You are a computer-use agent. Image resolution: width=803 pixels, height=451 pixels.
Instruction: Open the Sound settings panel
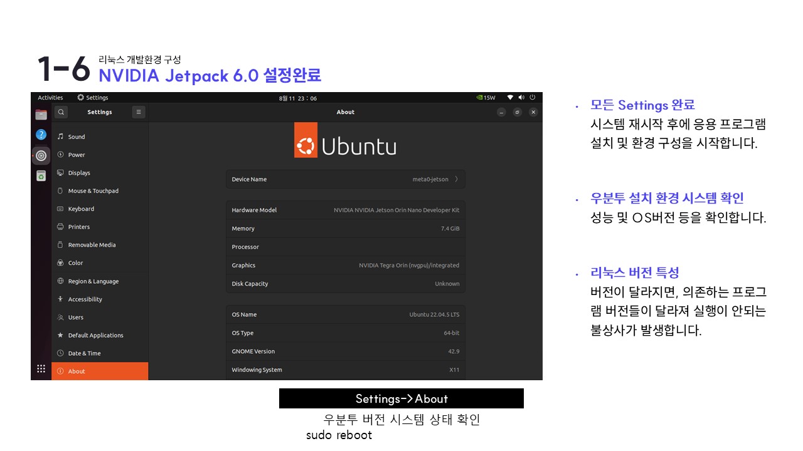100,137
